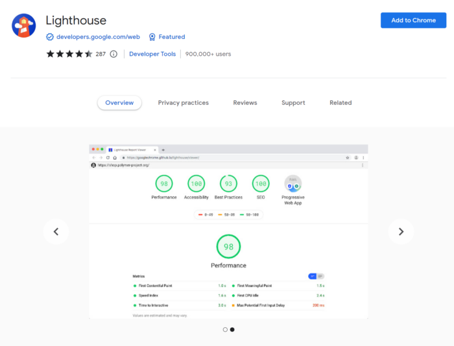Click the three-dot menu in screenshot browser
Screen dimensions: 454x346
pos(363,157)
